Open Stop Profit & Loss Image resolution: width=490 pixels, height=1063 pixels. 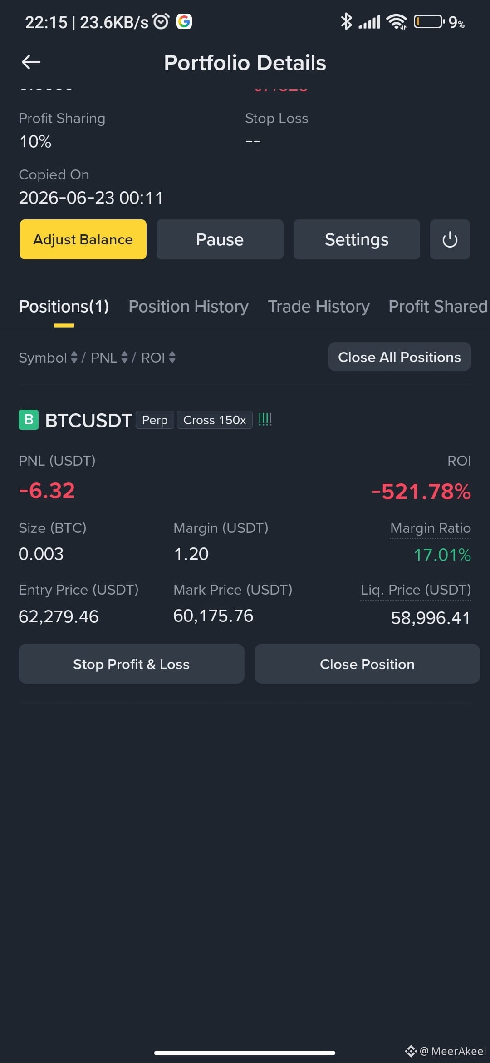coord(132,664)
